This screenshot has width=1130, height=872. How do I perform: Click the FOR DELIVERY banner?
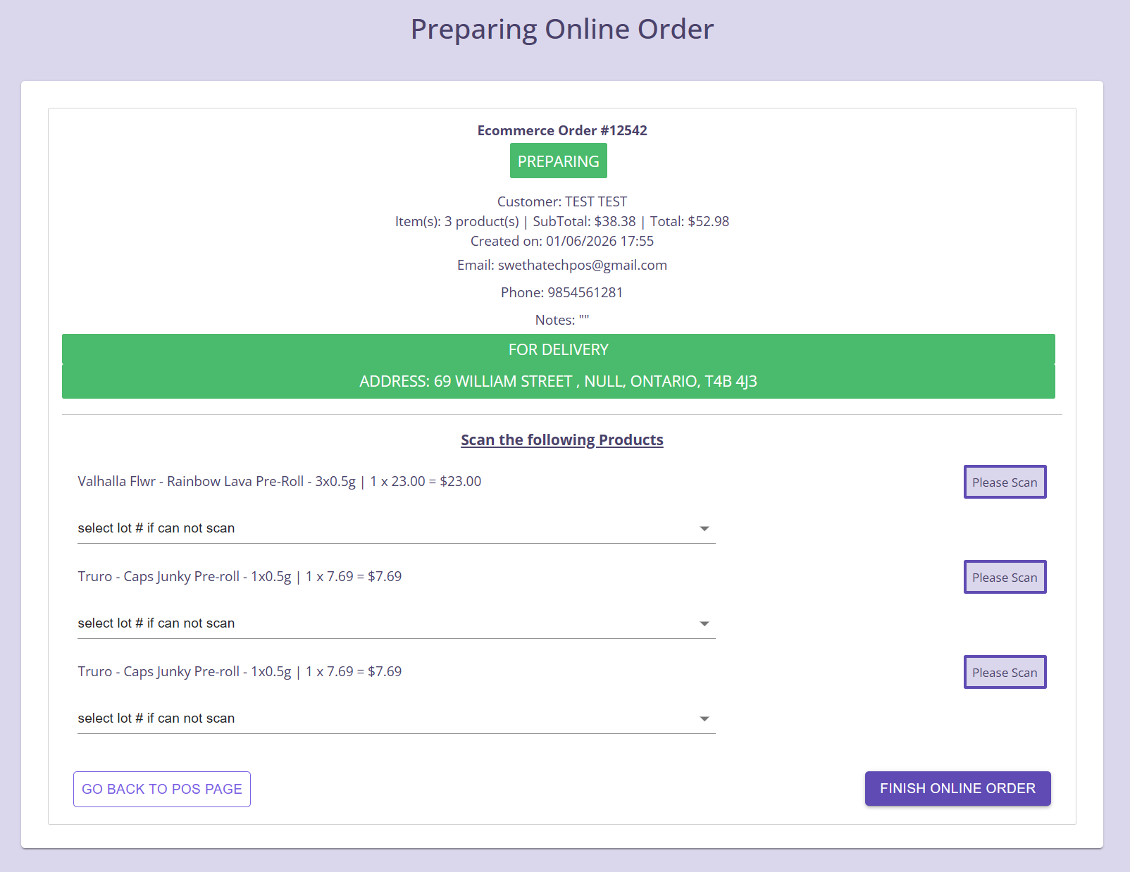point(558,349)
